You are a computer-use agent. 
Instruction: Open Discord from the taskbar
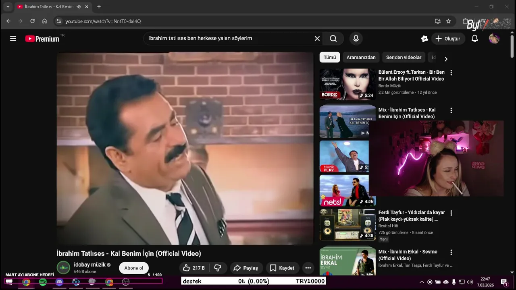tap(59, 282)
